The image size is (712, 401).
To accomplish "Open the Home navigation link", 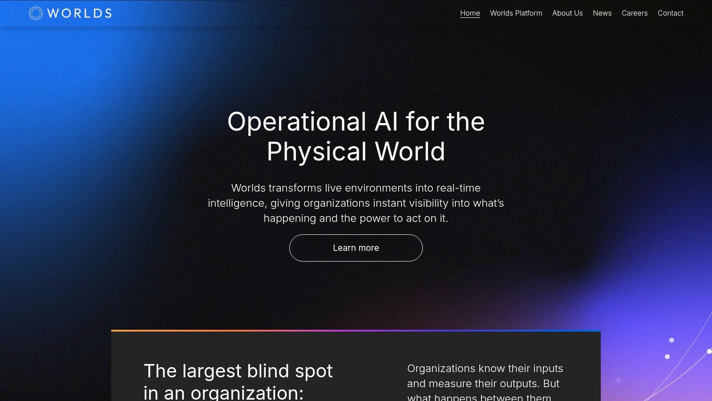I will 470,13.
